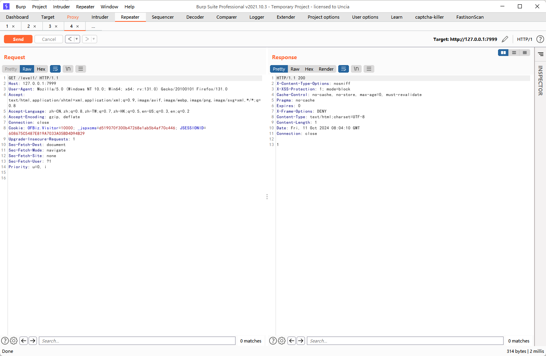
Task: Switch Response view to Pretty
Action: [x=279, y=69]
